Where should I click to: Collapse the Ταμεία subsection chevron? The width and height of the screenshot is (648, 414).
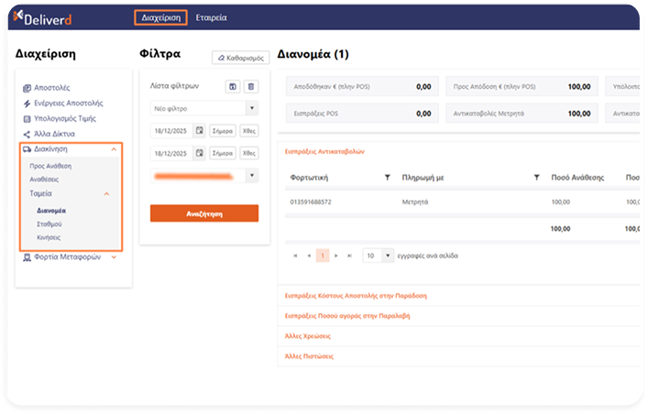pos(106,194)
